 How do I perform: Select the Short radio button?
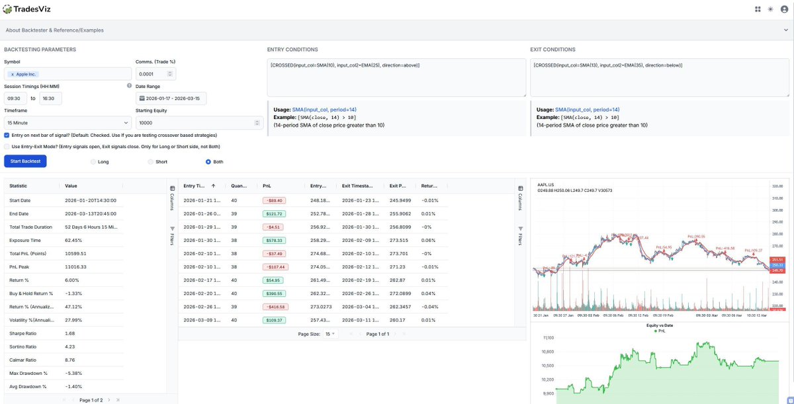(x=150, y=161)
